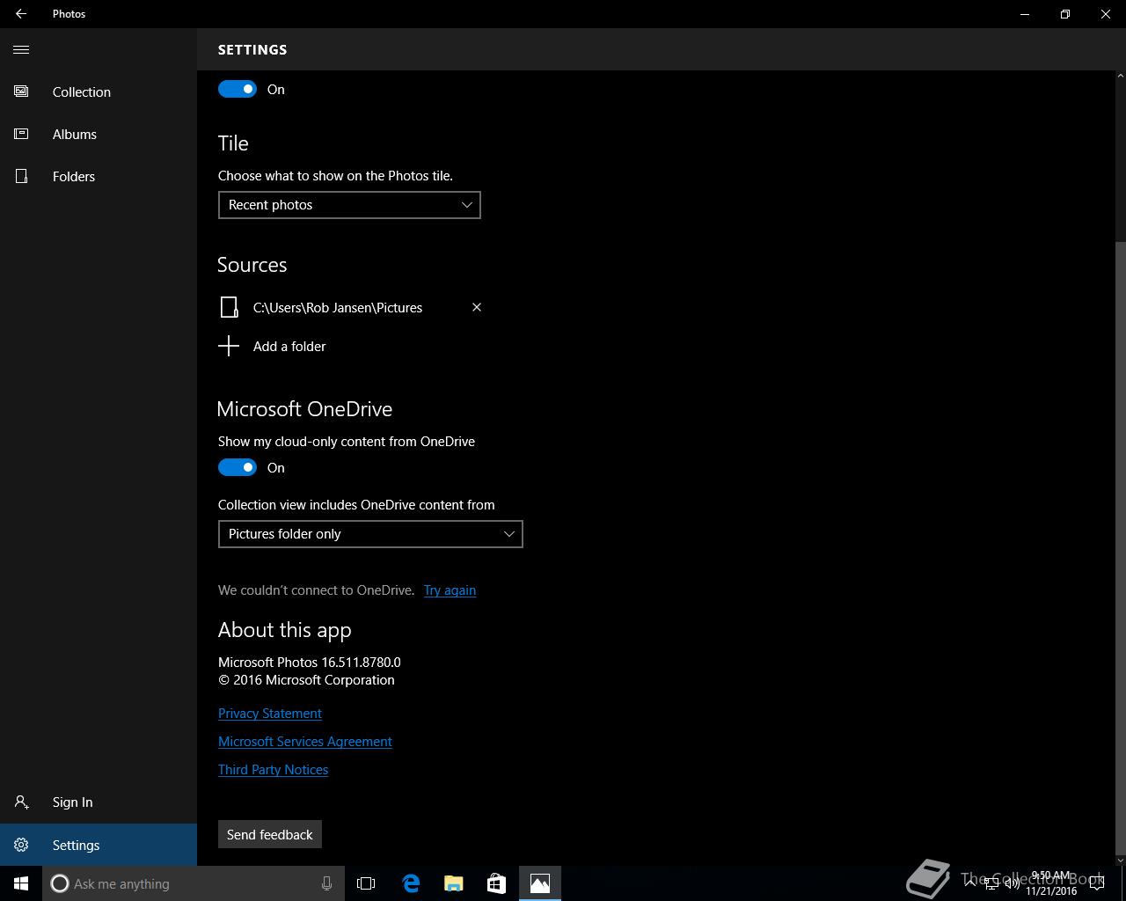
Task: Open Action Center notifications icon
Action: [1097, 883]
